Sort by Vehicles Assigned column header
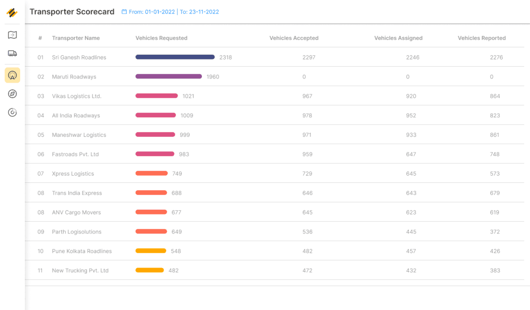Screen dimensions: 530x310 pyautogui.click(x=398, y=38)
